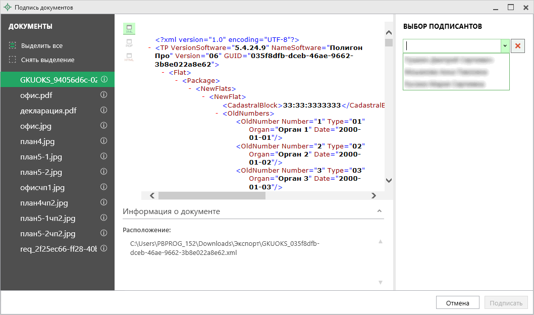Switch to XML view icon
534x315 pixels.
pos(129,29)
